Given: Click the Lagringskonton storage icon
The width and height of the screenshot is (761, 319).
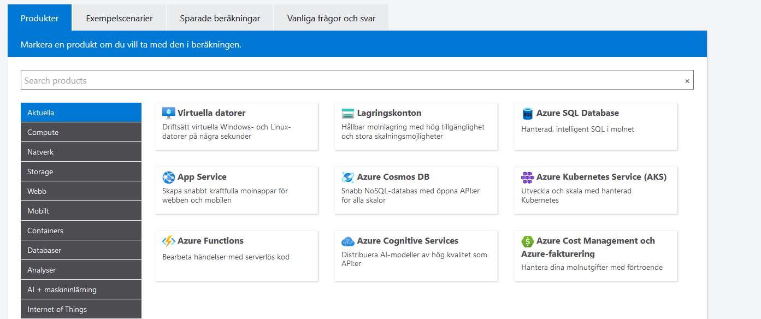Looking at the screenshot, I should [x=348, y=113].
